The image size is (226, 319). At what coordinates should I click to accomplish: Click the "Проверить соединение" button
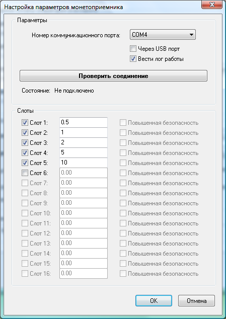click(113, 76)
